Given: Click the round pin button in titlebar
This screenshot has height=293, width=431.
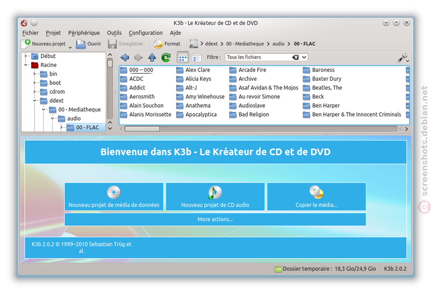Looking at the screenshot, I should click(x=34, y=23).
